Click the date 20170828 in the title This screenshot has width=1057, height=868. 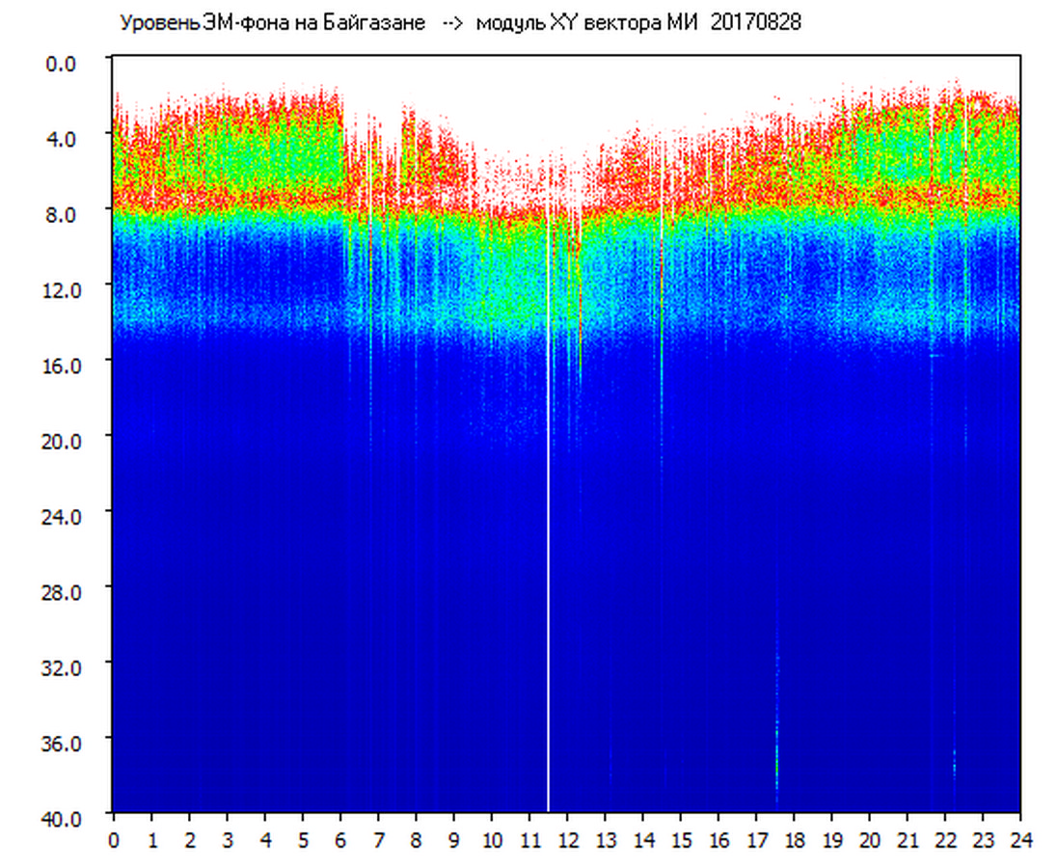755,23
